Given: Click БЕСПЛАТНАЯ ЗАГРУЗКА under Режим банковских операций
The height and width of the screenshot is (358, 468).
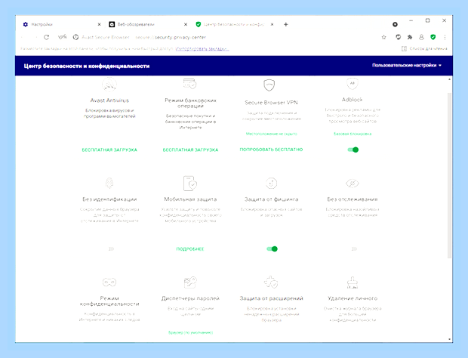Looking at the screenshot, I should click(x=190, y=150).
